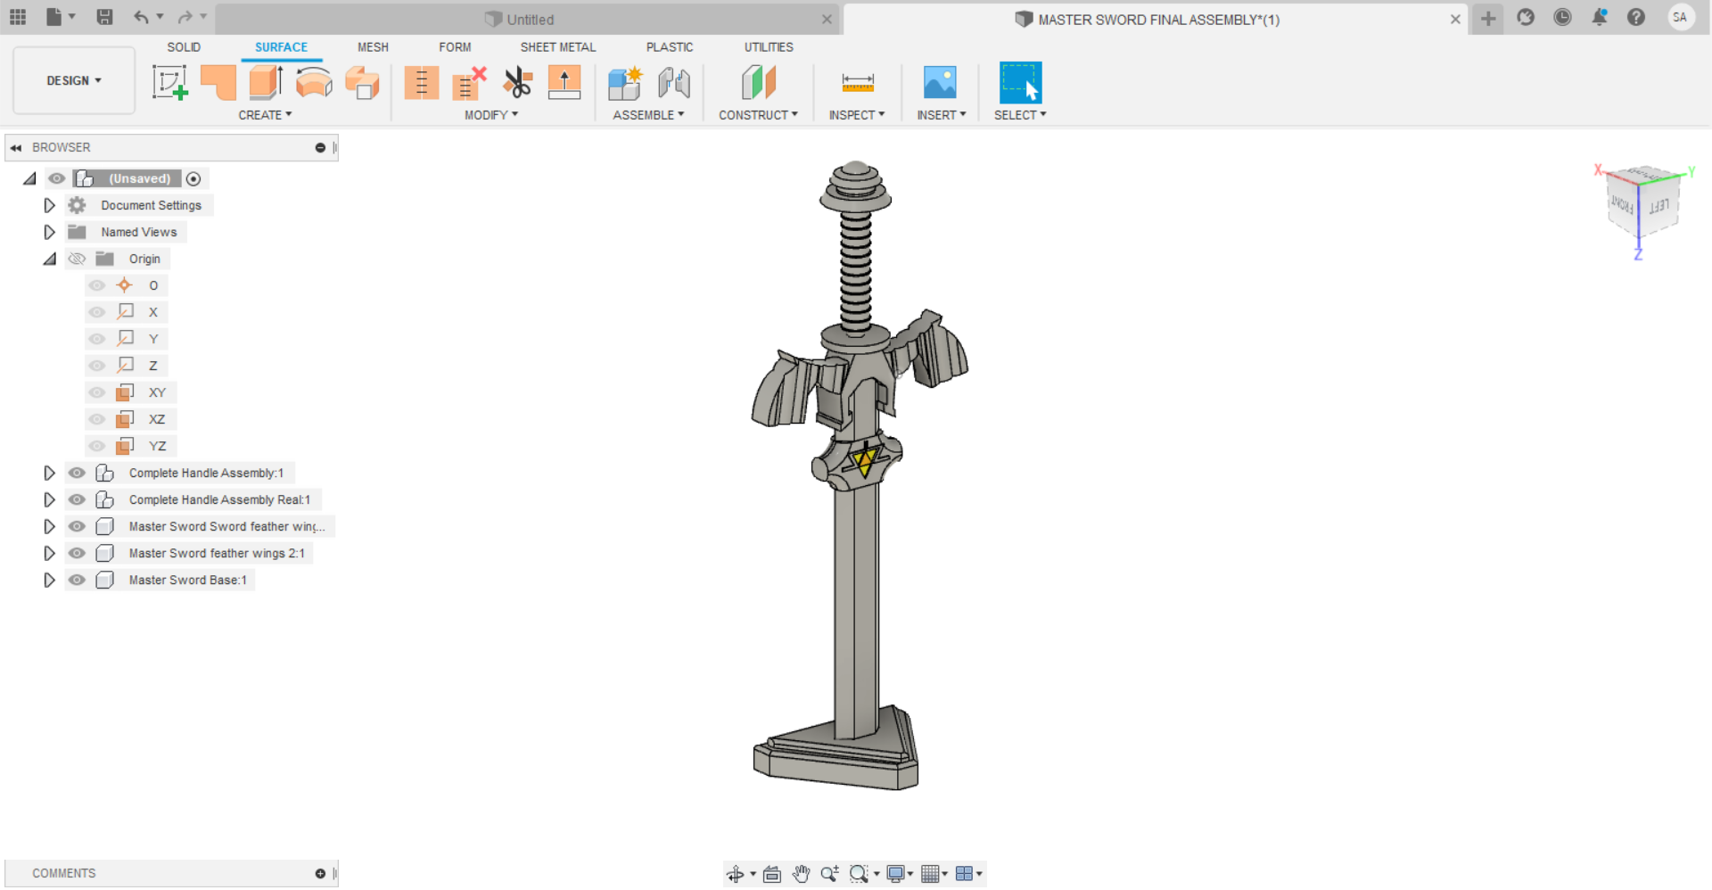Image resolution: width=1712 pixels, height=890 pixels.
Task: Open the data panel grid icon
Action: click(x=18, y=17)
